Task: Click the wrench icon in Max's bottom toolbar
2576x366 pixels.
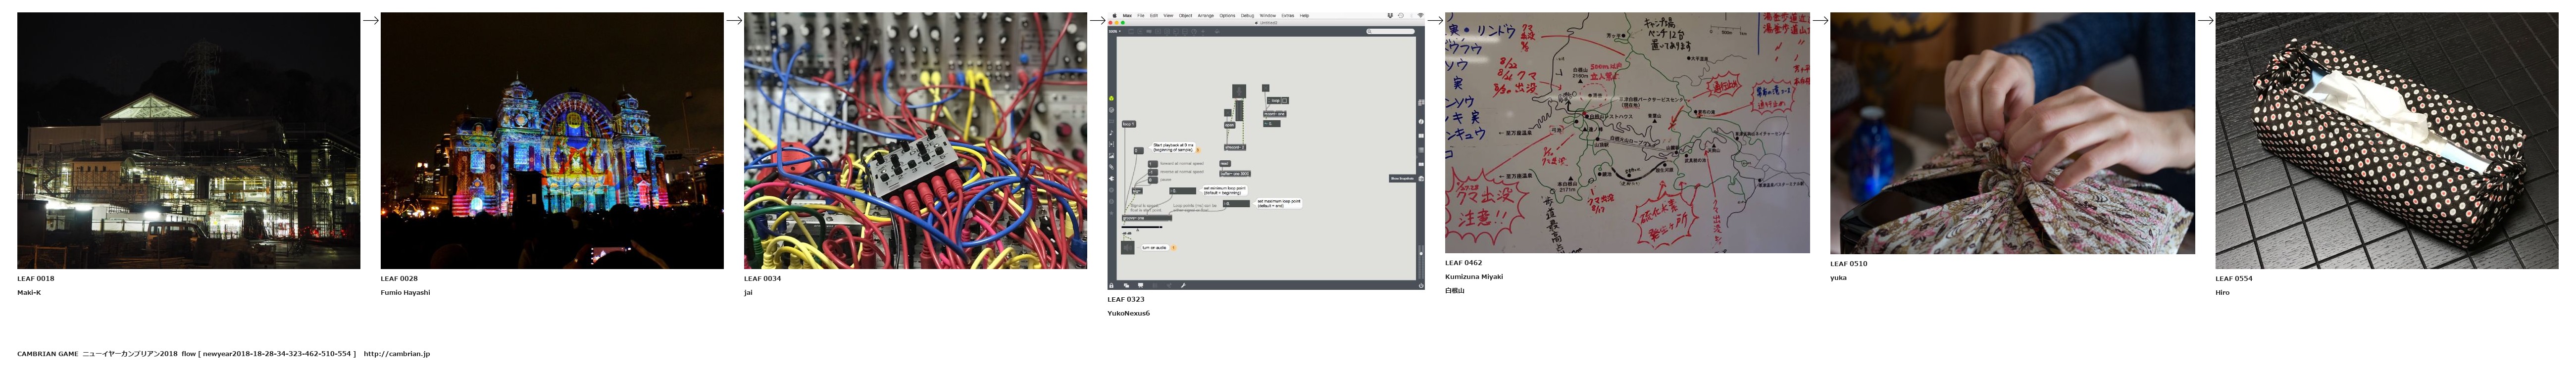Action: coord(1183,285)
